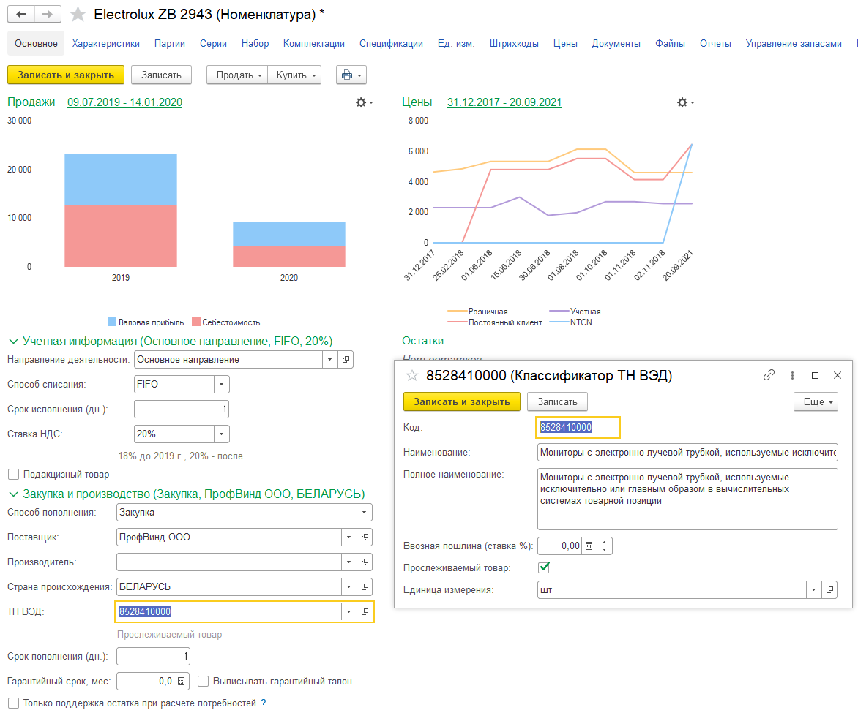Viewport: 858px width, 713px height.
Task: Favorite star in Классификатор ТН ВЭД window
Action: 412,376
